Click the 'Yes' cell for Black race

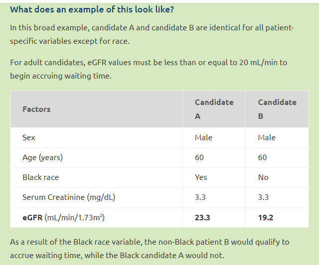(x=201, y=177)
